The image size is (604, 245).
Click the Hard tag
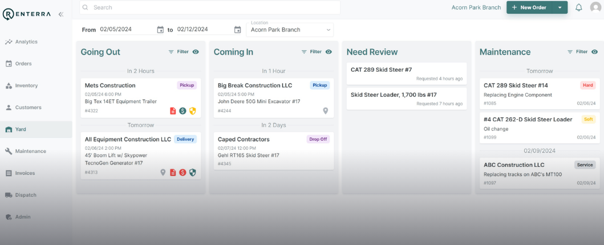[588, 85]
